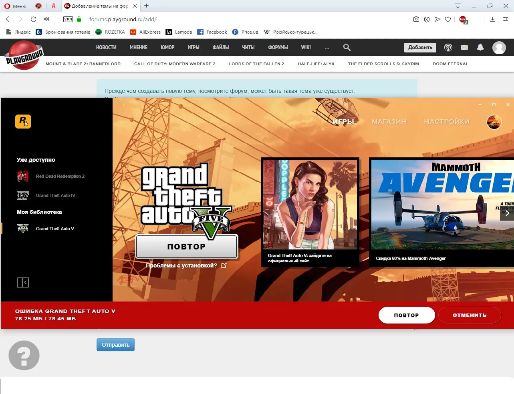Select Red Dead Redemption 2 in sidebar
514x394 pixels.
pyautogui.click(x=51, y=176)
